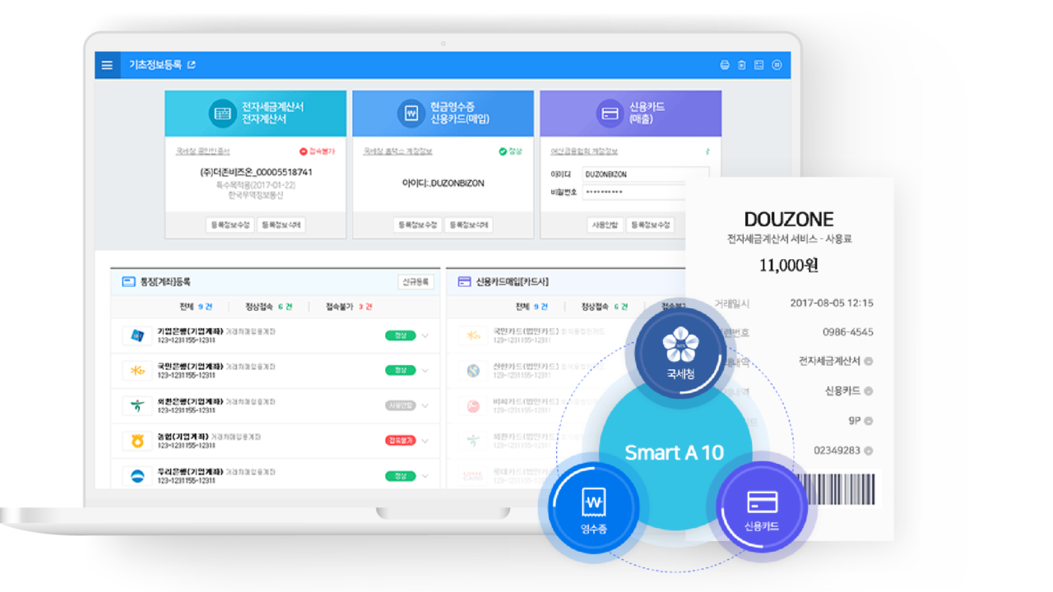Click the 우리은행 bank logo
This screenshot has width=1053, height=592.
click(137, 475)
